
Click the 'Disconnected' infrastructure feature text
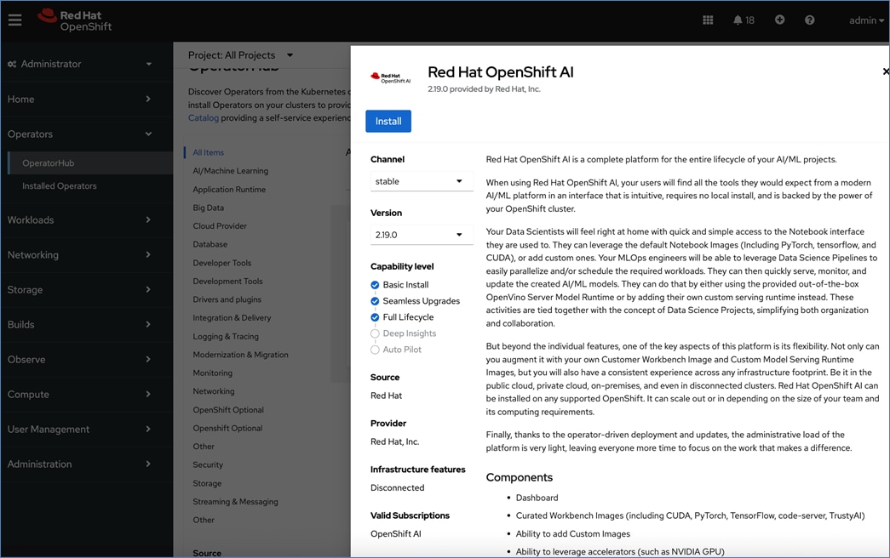pyautogui.click(x=398, y=487)
